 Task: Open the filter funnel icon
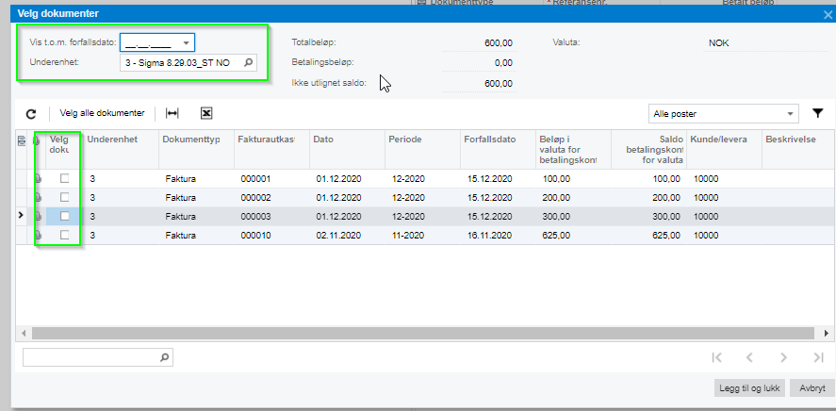tap(817, 113)
